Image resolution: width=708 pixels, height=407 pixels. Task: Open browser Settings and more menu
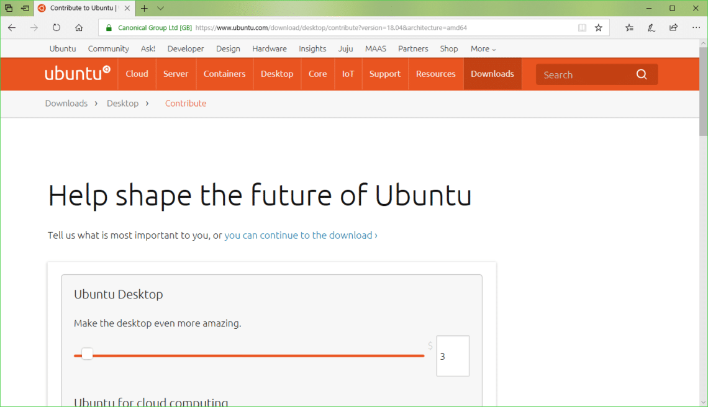click(x=696, y=28)
